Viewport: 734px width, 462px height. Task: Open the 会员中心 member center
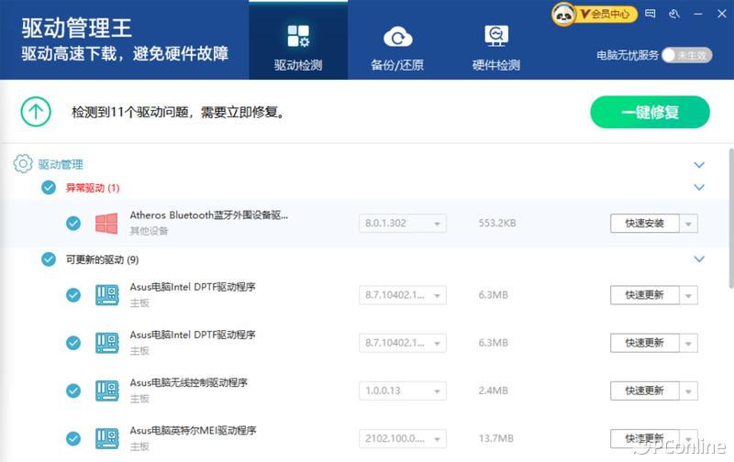tap(608, 15)
